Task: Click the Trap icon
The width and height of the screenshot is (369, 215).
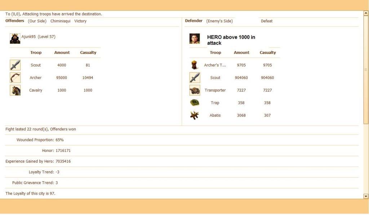Action: click(195, 103)
